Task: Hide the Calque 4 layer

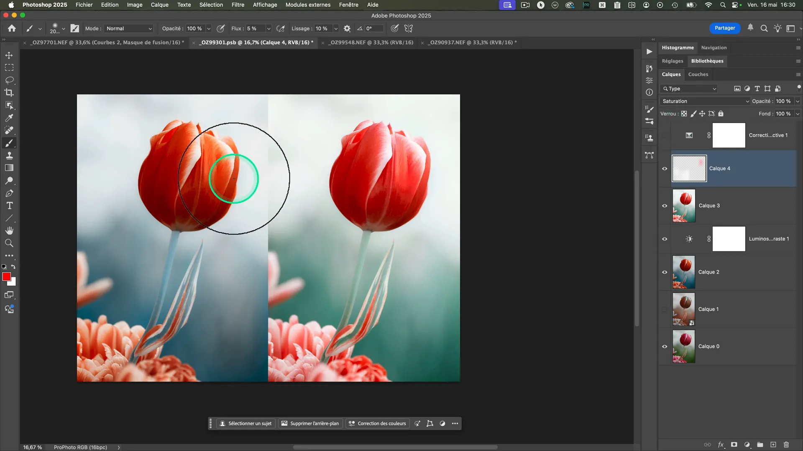Action: (x=665, y=169)
